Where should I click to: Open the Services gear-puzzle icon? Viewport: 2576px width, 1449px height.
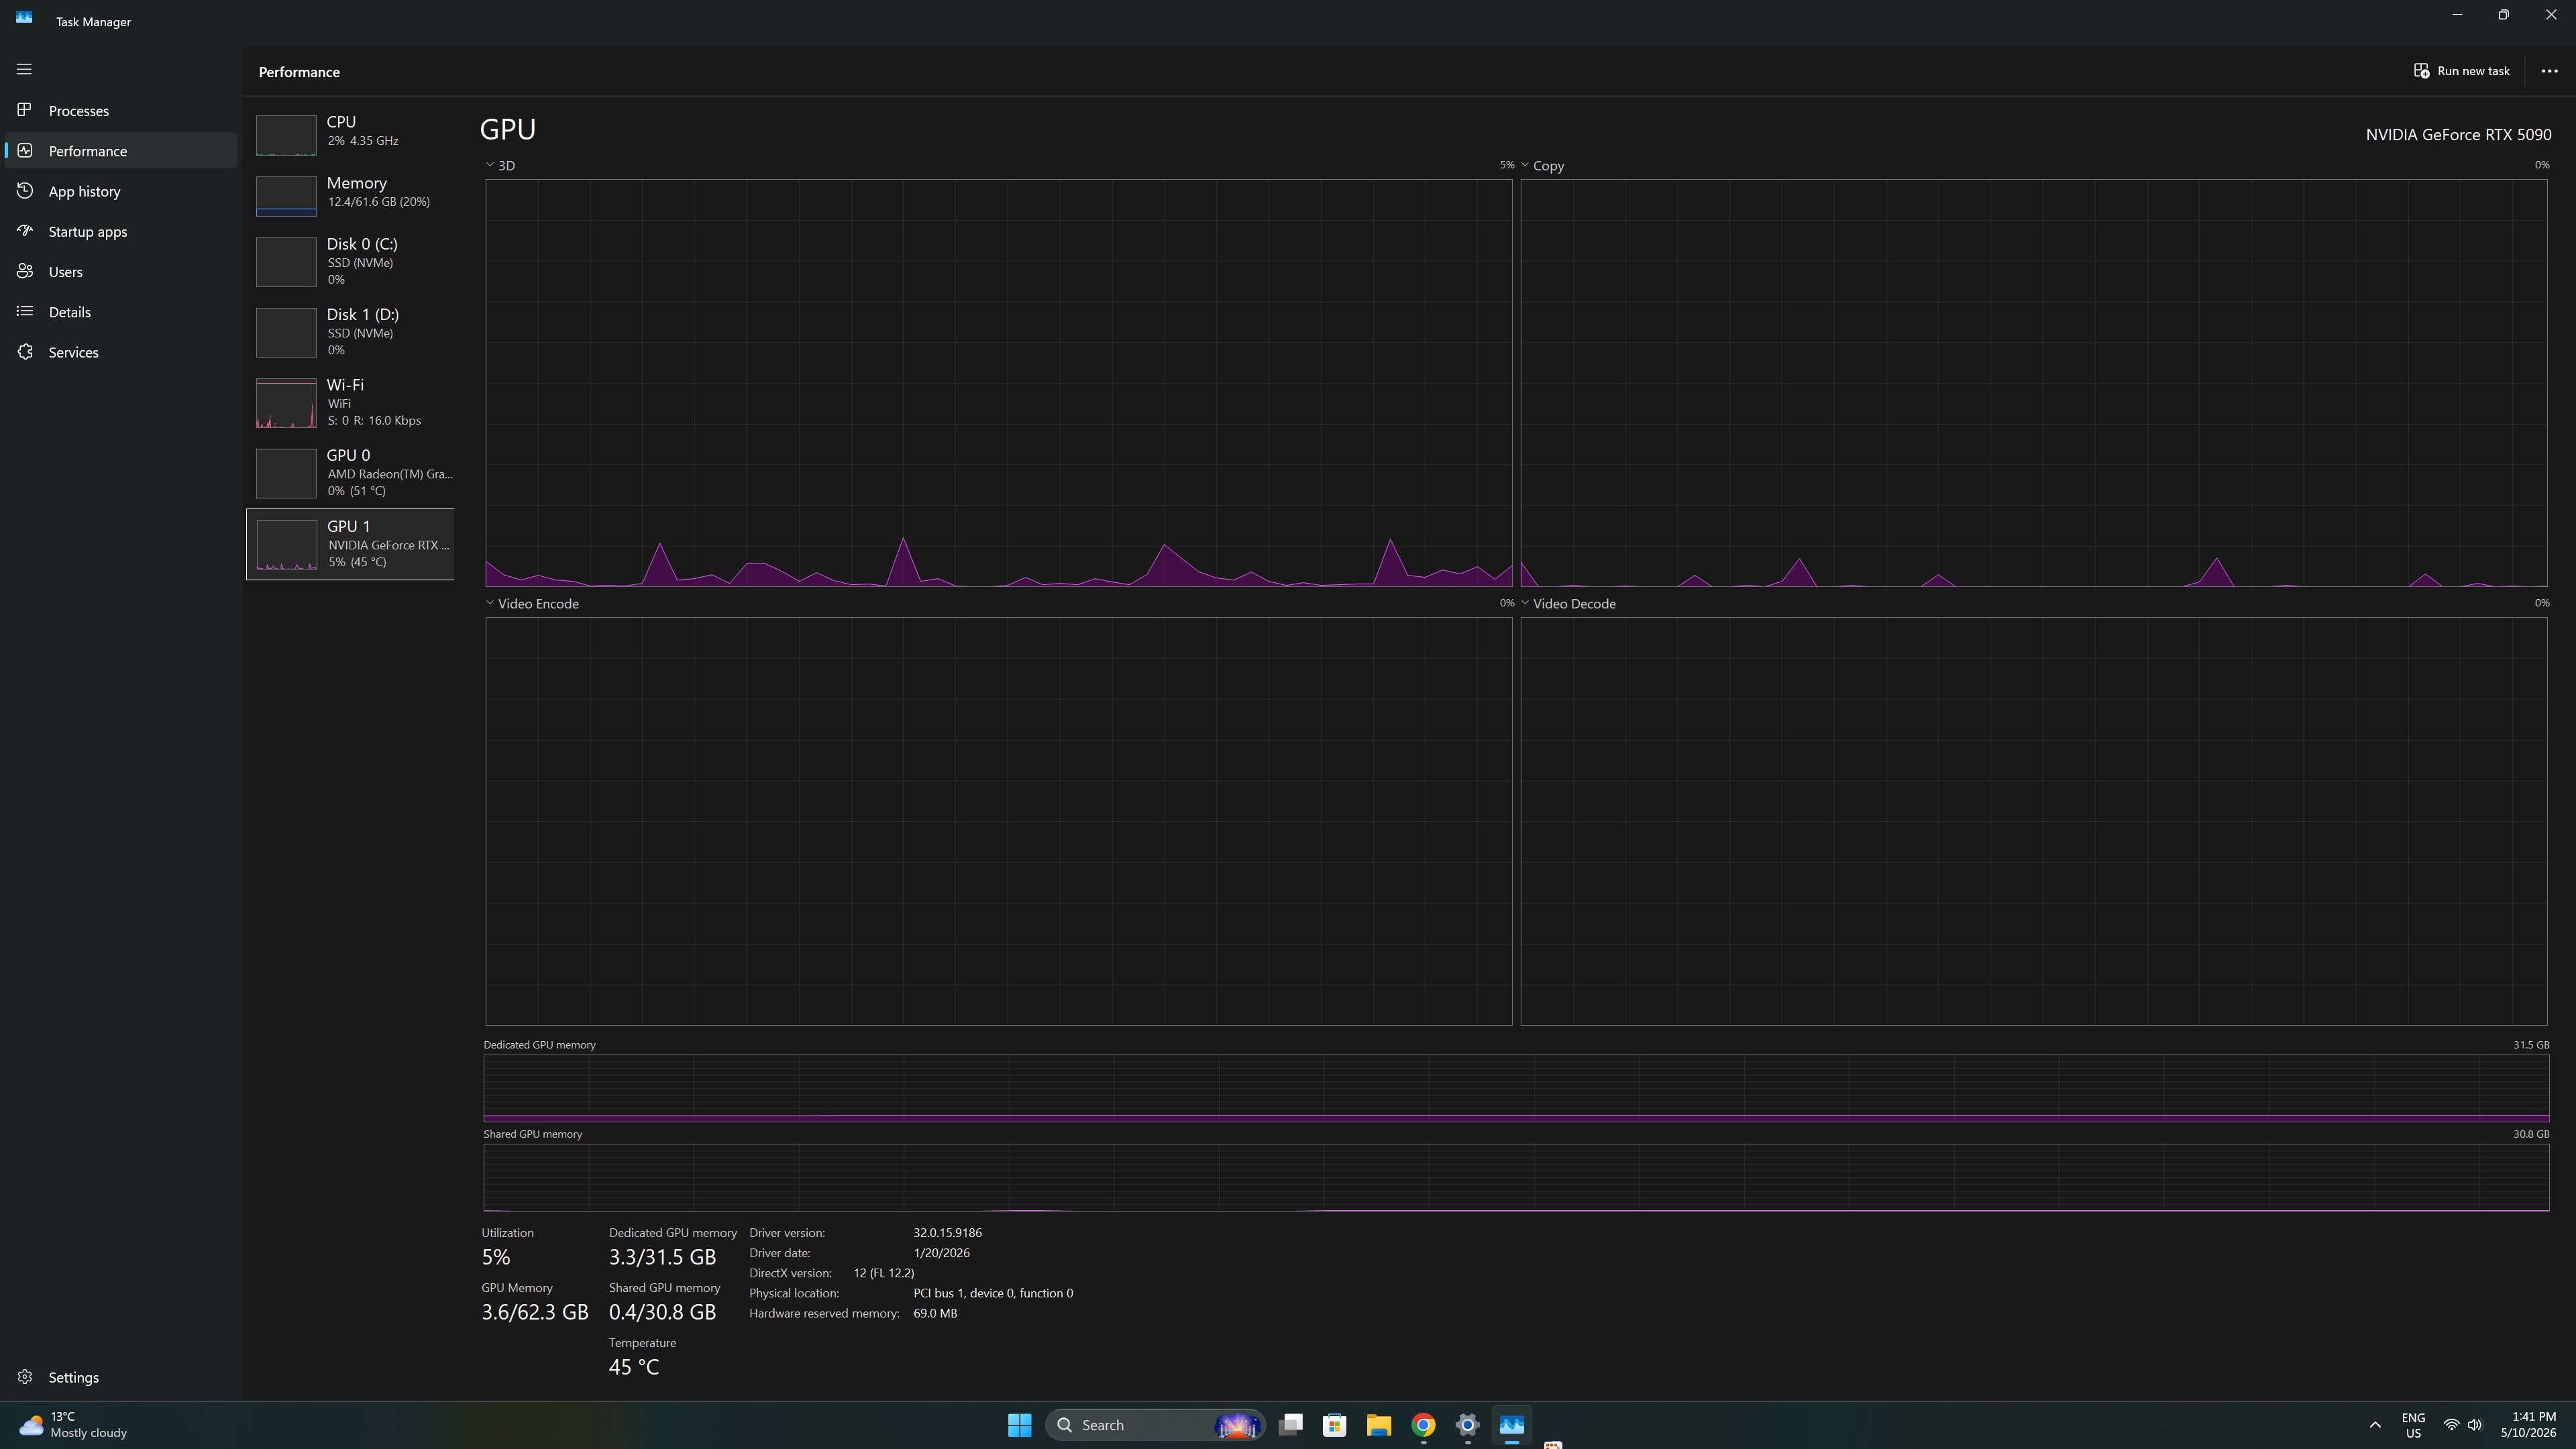25,351
